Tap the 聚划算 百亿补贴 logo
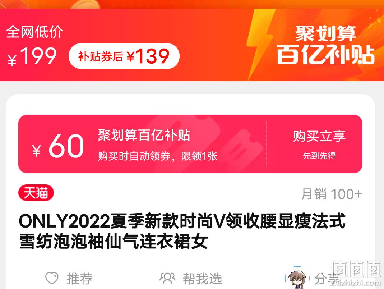Image resolution: width=384 pixels, height=289 pixels. 326,45
